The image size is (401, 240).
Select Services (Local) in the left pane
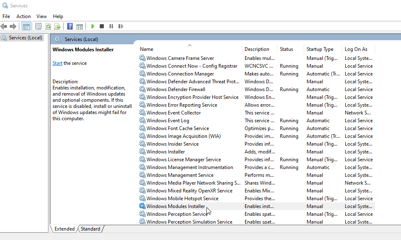(x=22, y=37)
